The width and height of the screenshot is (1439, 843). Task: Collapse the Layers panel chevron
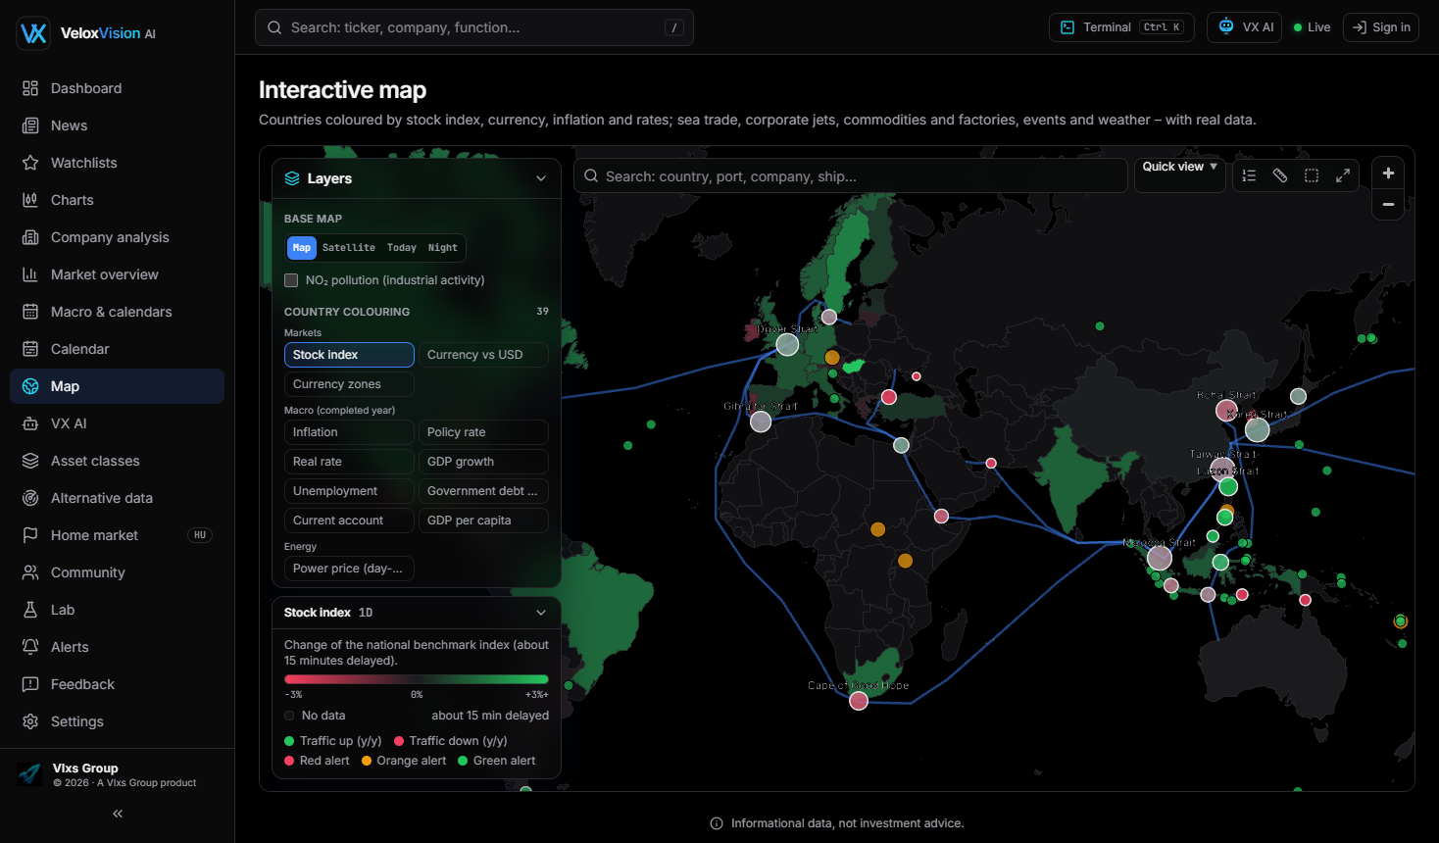[541, 178]
